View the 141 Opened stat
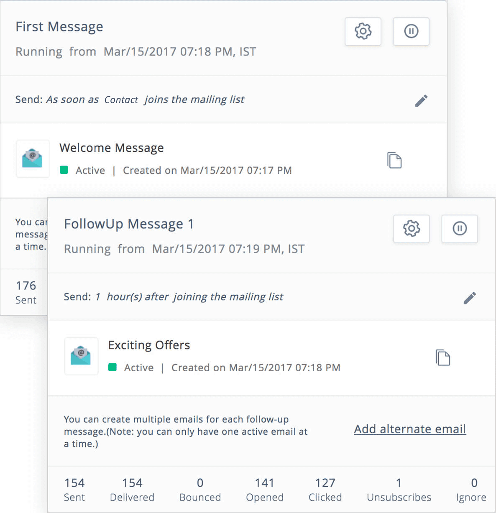Image resolution: width=496 pixels, height=513 pixels. point(265,490)
